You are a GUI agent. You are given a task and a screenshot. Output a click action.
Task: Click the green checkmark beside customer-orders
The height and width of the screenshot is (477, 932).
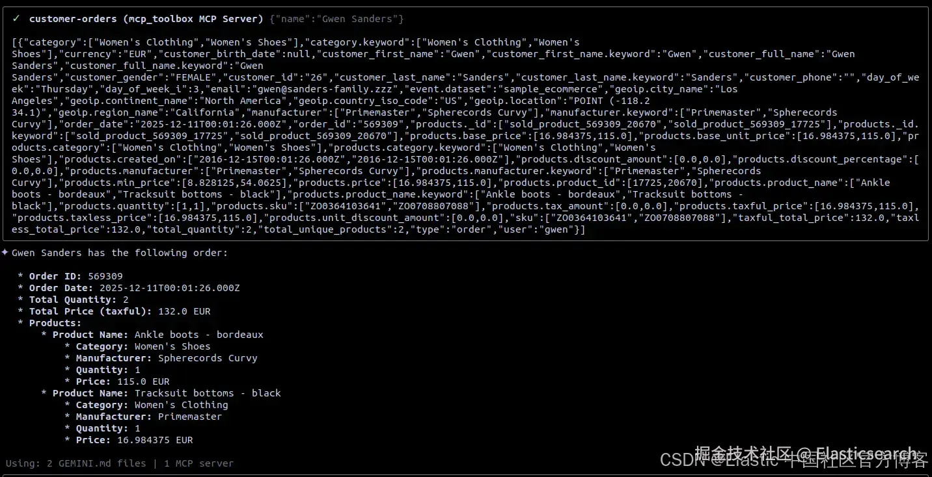click(x=16, y=19)
